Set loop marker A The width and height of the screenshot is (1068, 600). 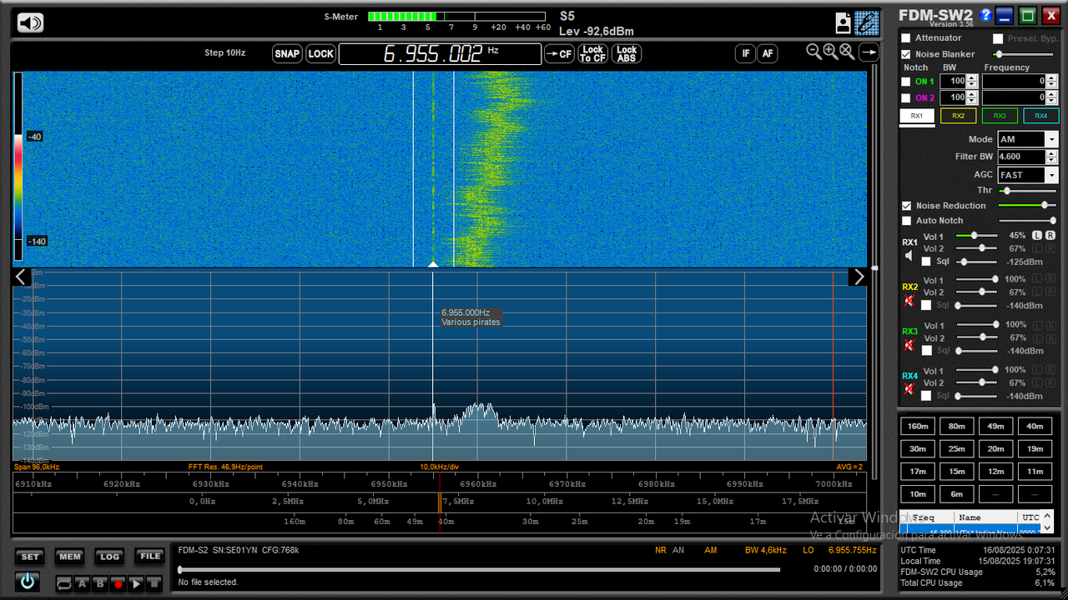coord(83,584)
